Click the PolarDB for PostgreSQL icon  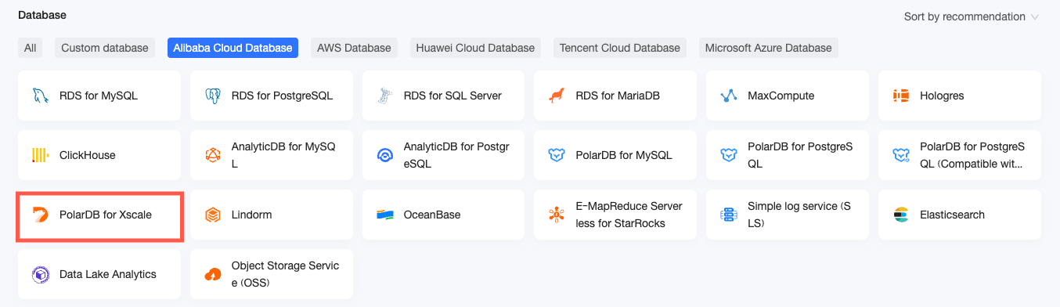[x=729, y=155]
